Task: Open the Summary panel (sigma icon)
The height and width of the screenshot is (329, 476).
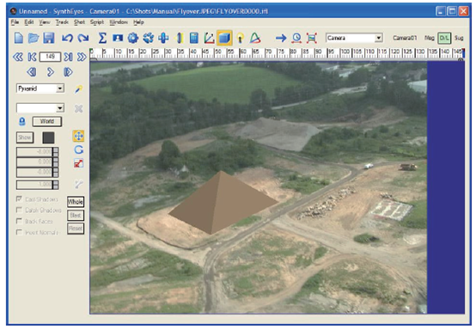Action: pos(102,39)
